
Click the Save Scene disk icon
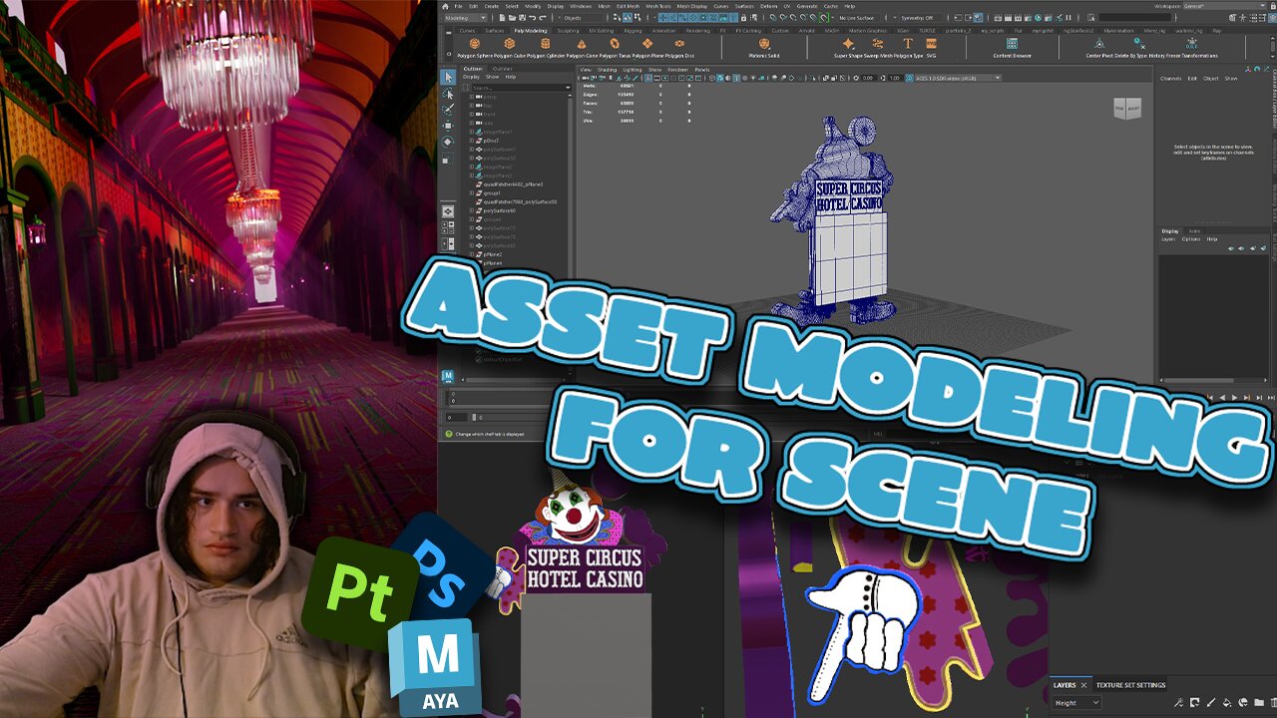point(522,18)
